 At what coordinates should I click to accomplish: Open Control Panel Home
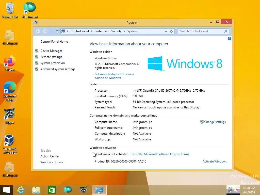pyautogui.click(x=54, y=42)
